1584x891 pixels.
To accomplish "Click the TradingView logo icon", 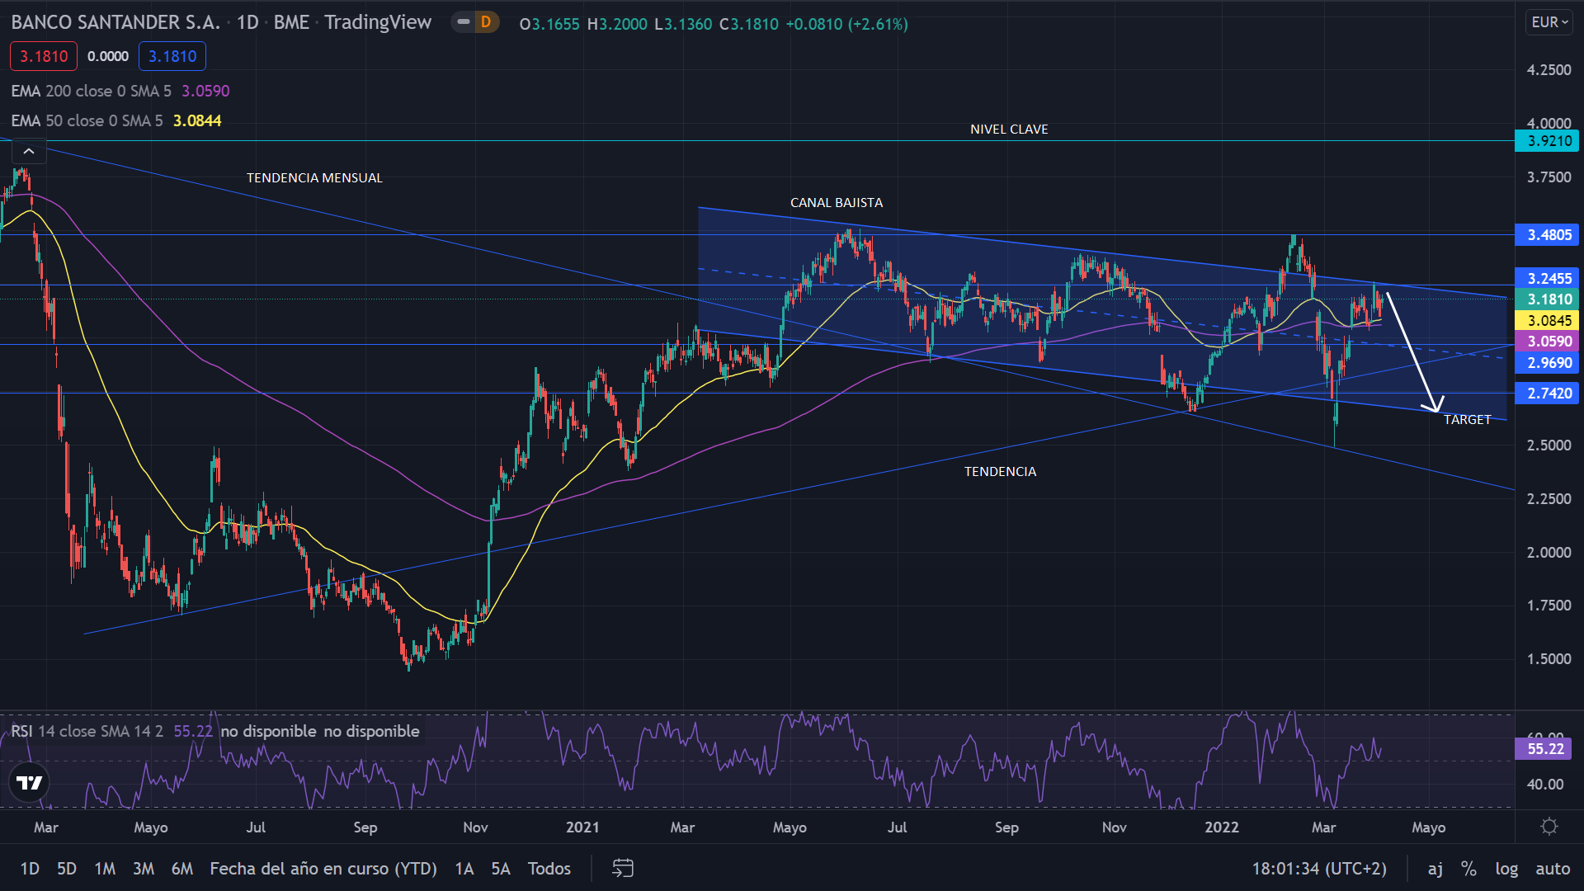I will pyautogui.click(x=30, y=782).
